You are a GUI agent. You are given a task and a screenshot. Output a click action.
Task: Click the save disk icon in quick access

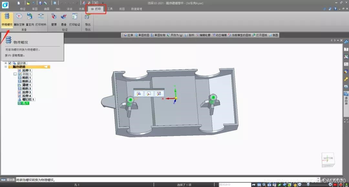coord(40,3)
